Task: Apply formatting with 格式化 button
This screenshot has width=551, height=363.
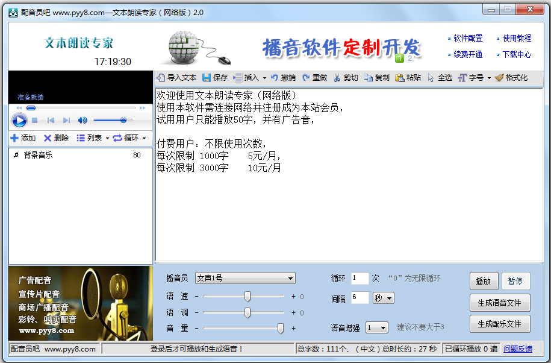Action: [x=511, y=78]
